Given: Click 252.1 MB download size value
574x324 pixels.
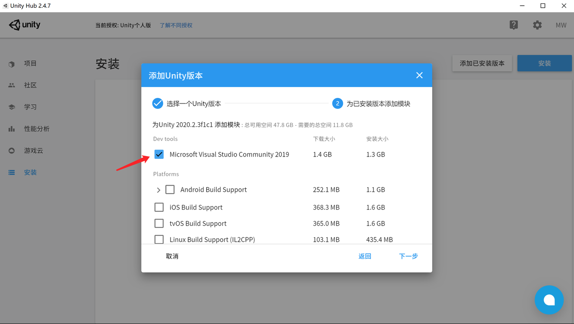Looking at the screenshot, I should pos(326,190).
